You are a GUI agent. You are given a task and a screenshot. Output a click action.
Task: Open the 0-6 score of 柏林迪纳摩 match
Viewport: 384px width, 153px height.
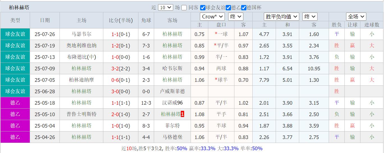115,80
